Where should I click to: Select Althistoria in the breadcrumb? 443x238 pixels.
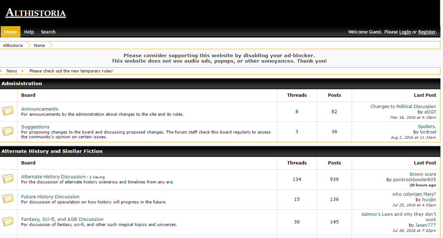click(x=13, y=46)
